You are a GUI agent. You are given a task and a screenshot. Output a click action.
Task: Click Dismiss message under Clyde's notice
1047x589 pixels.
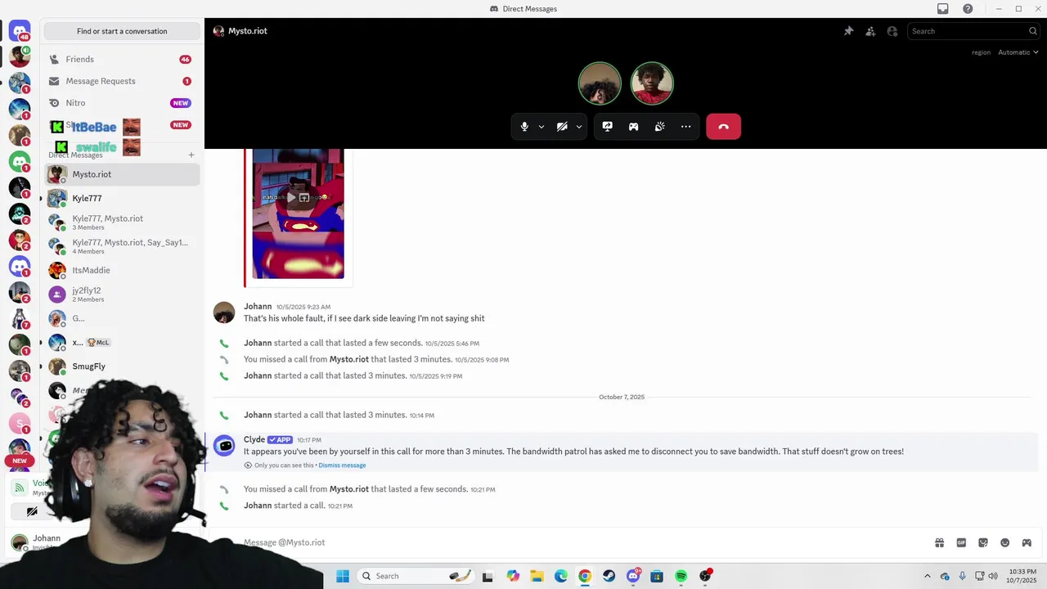(x=342, y=465)
